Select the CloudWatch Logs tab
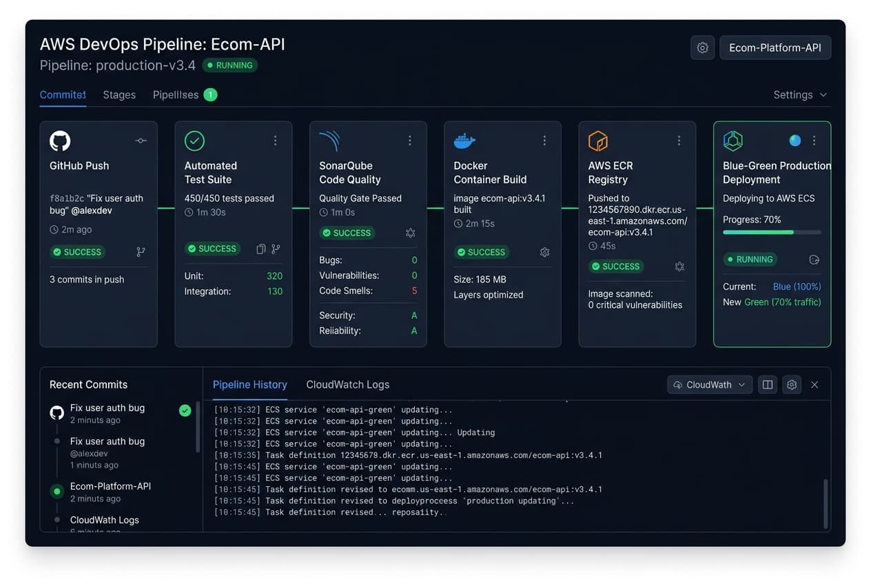 [348, 384]
